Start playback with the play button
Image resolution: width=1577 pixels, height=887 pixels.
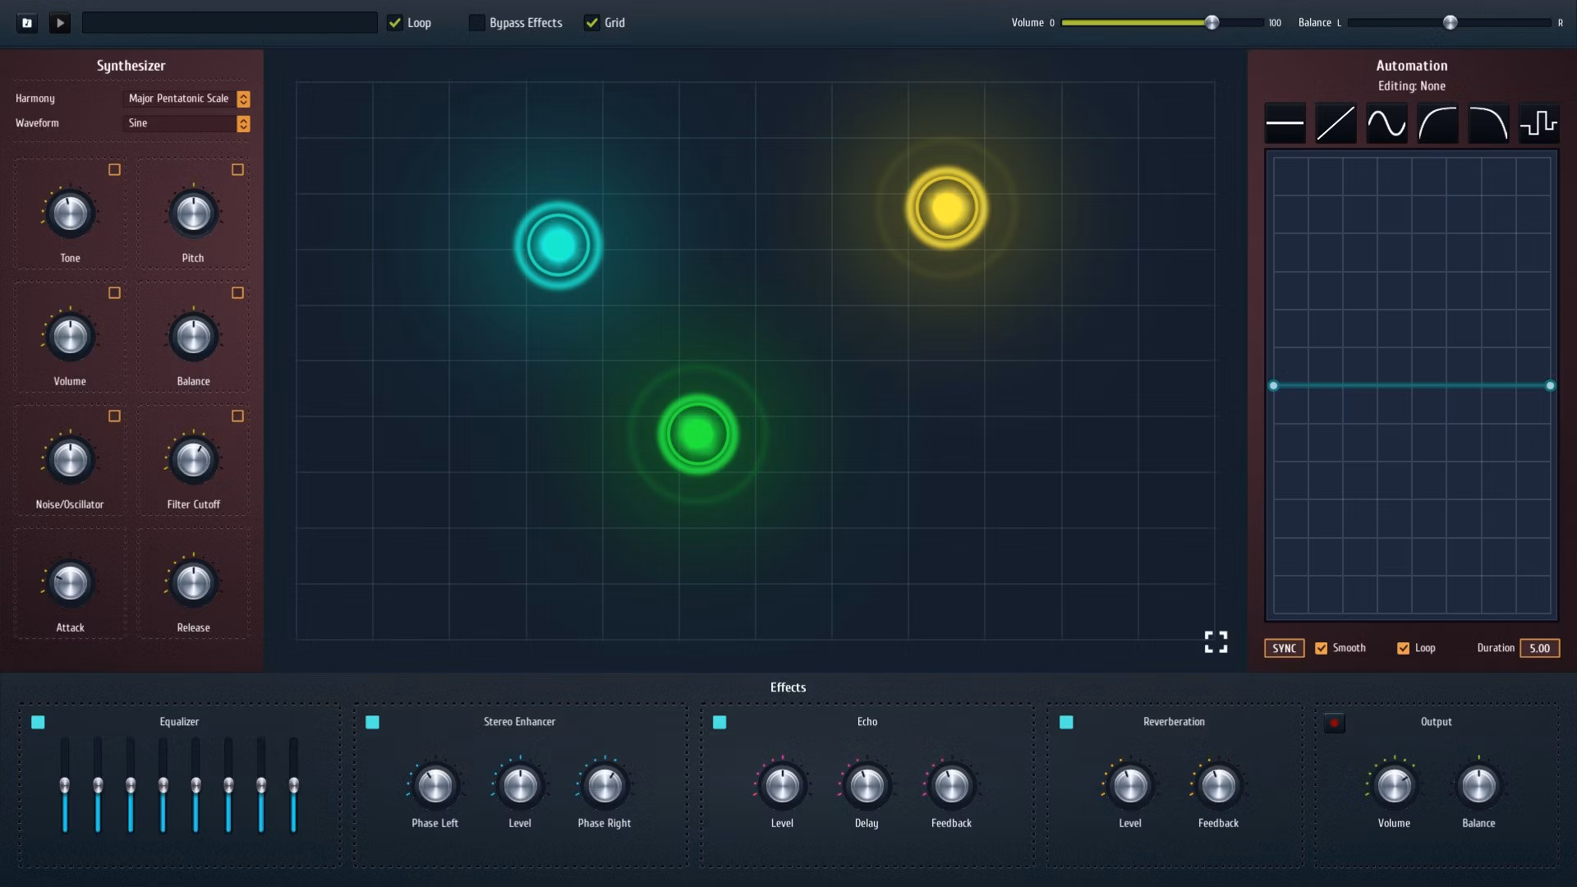point(59,23)
